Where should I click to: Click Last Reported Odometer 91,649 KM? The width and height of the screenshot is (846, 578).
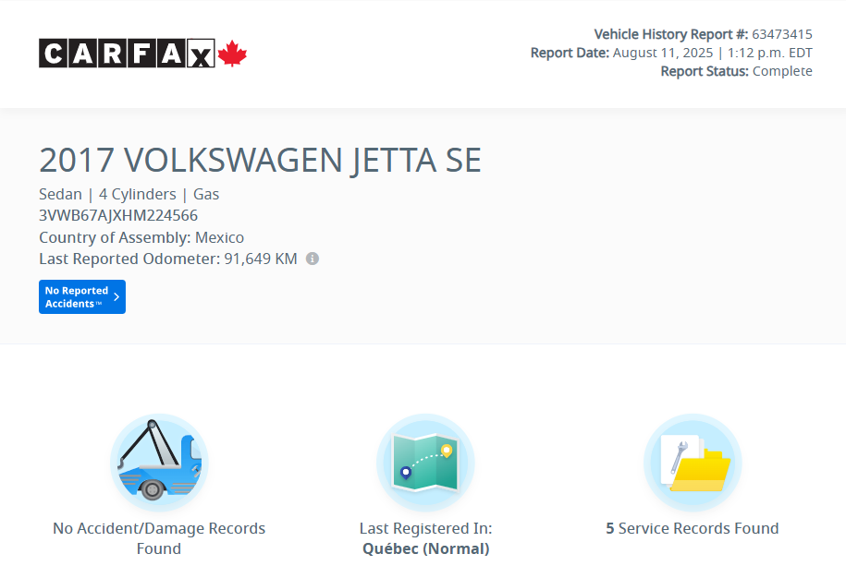(x=167, y=259)
